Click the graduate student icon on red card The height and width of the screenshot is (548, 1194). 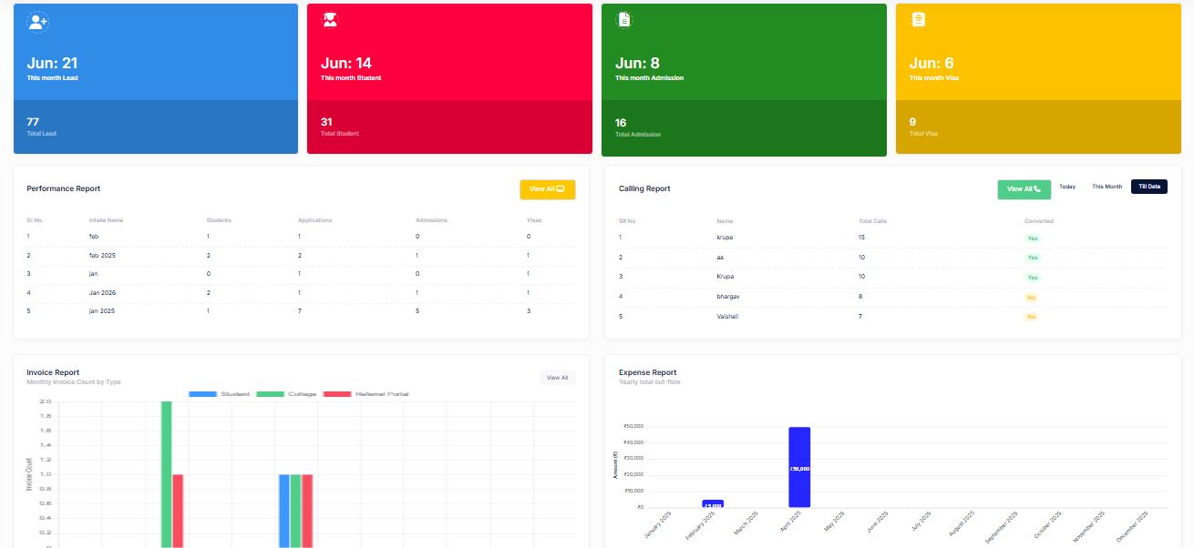(x=330, y=20)
